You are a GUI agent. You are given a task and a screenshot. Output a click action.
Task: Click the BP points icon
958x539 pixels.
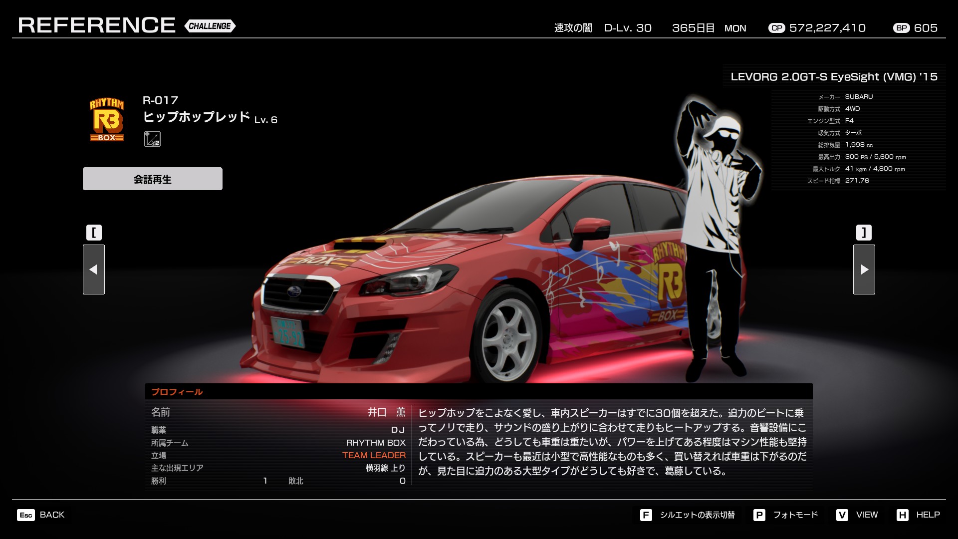[901, 28]
